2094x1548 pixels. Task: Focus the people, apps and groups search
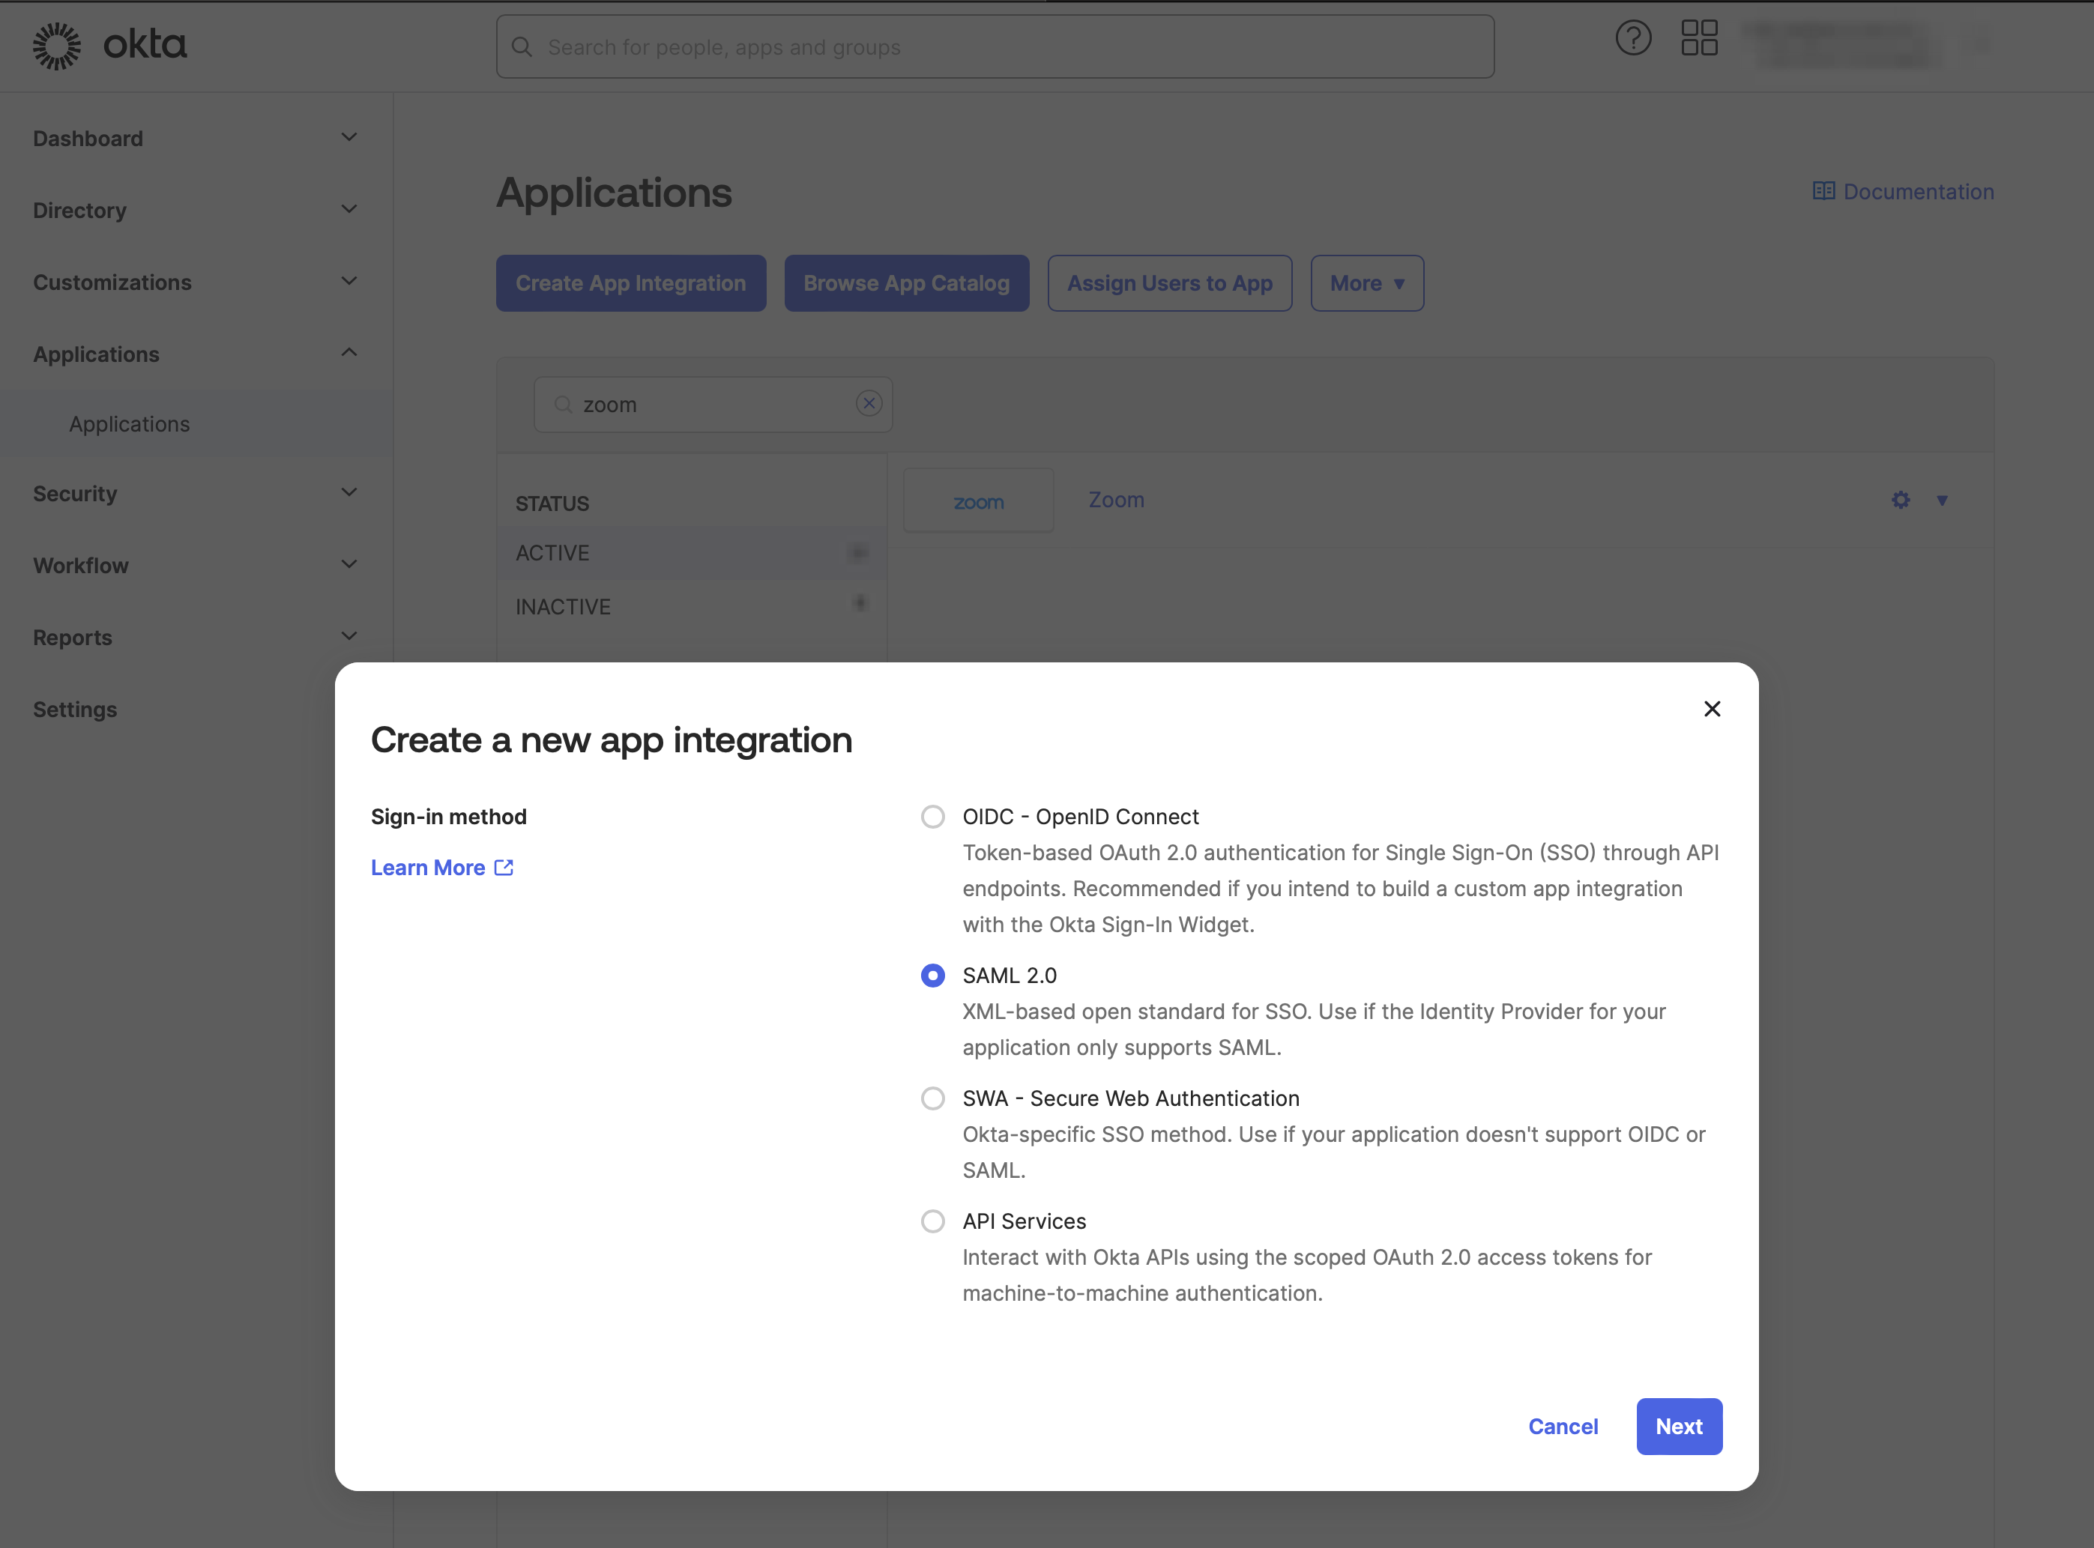coord(995,47)
